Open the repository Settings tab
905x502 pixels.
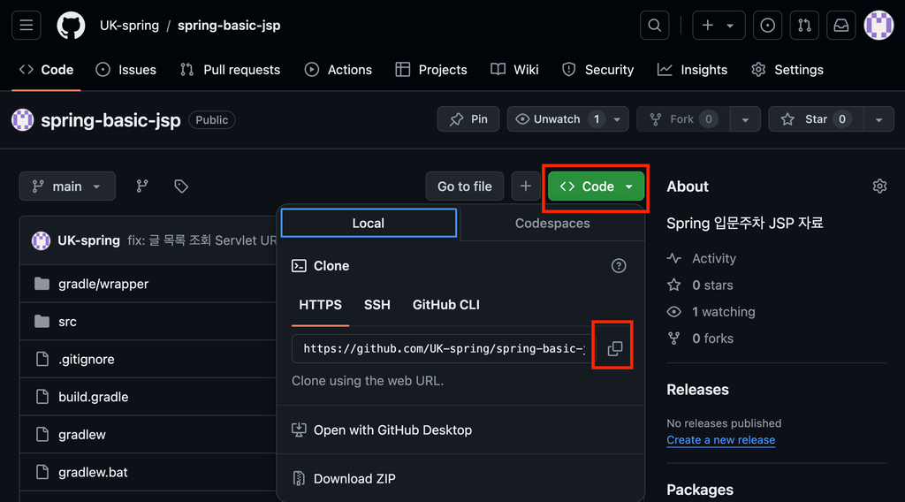[x=787, y=70]
